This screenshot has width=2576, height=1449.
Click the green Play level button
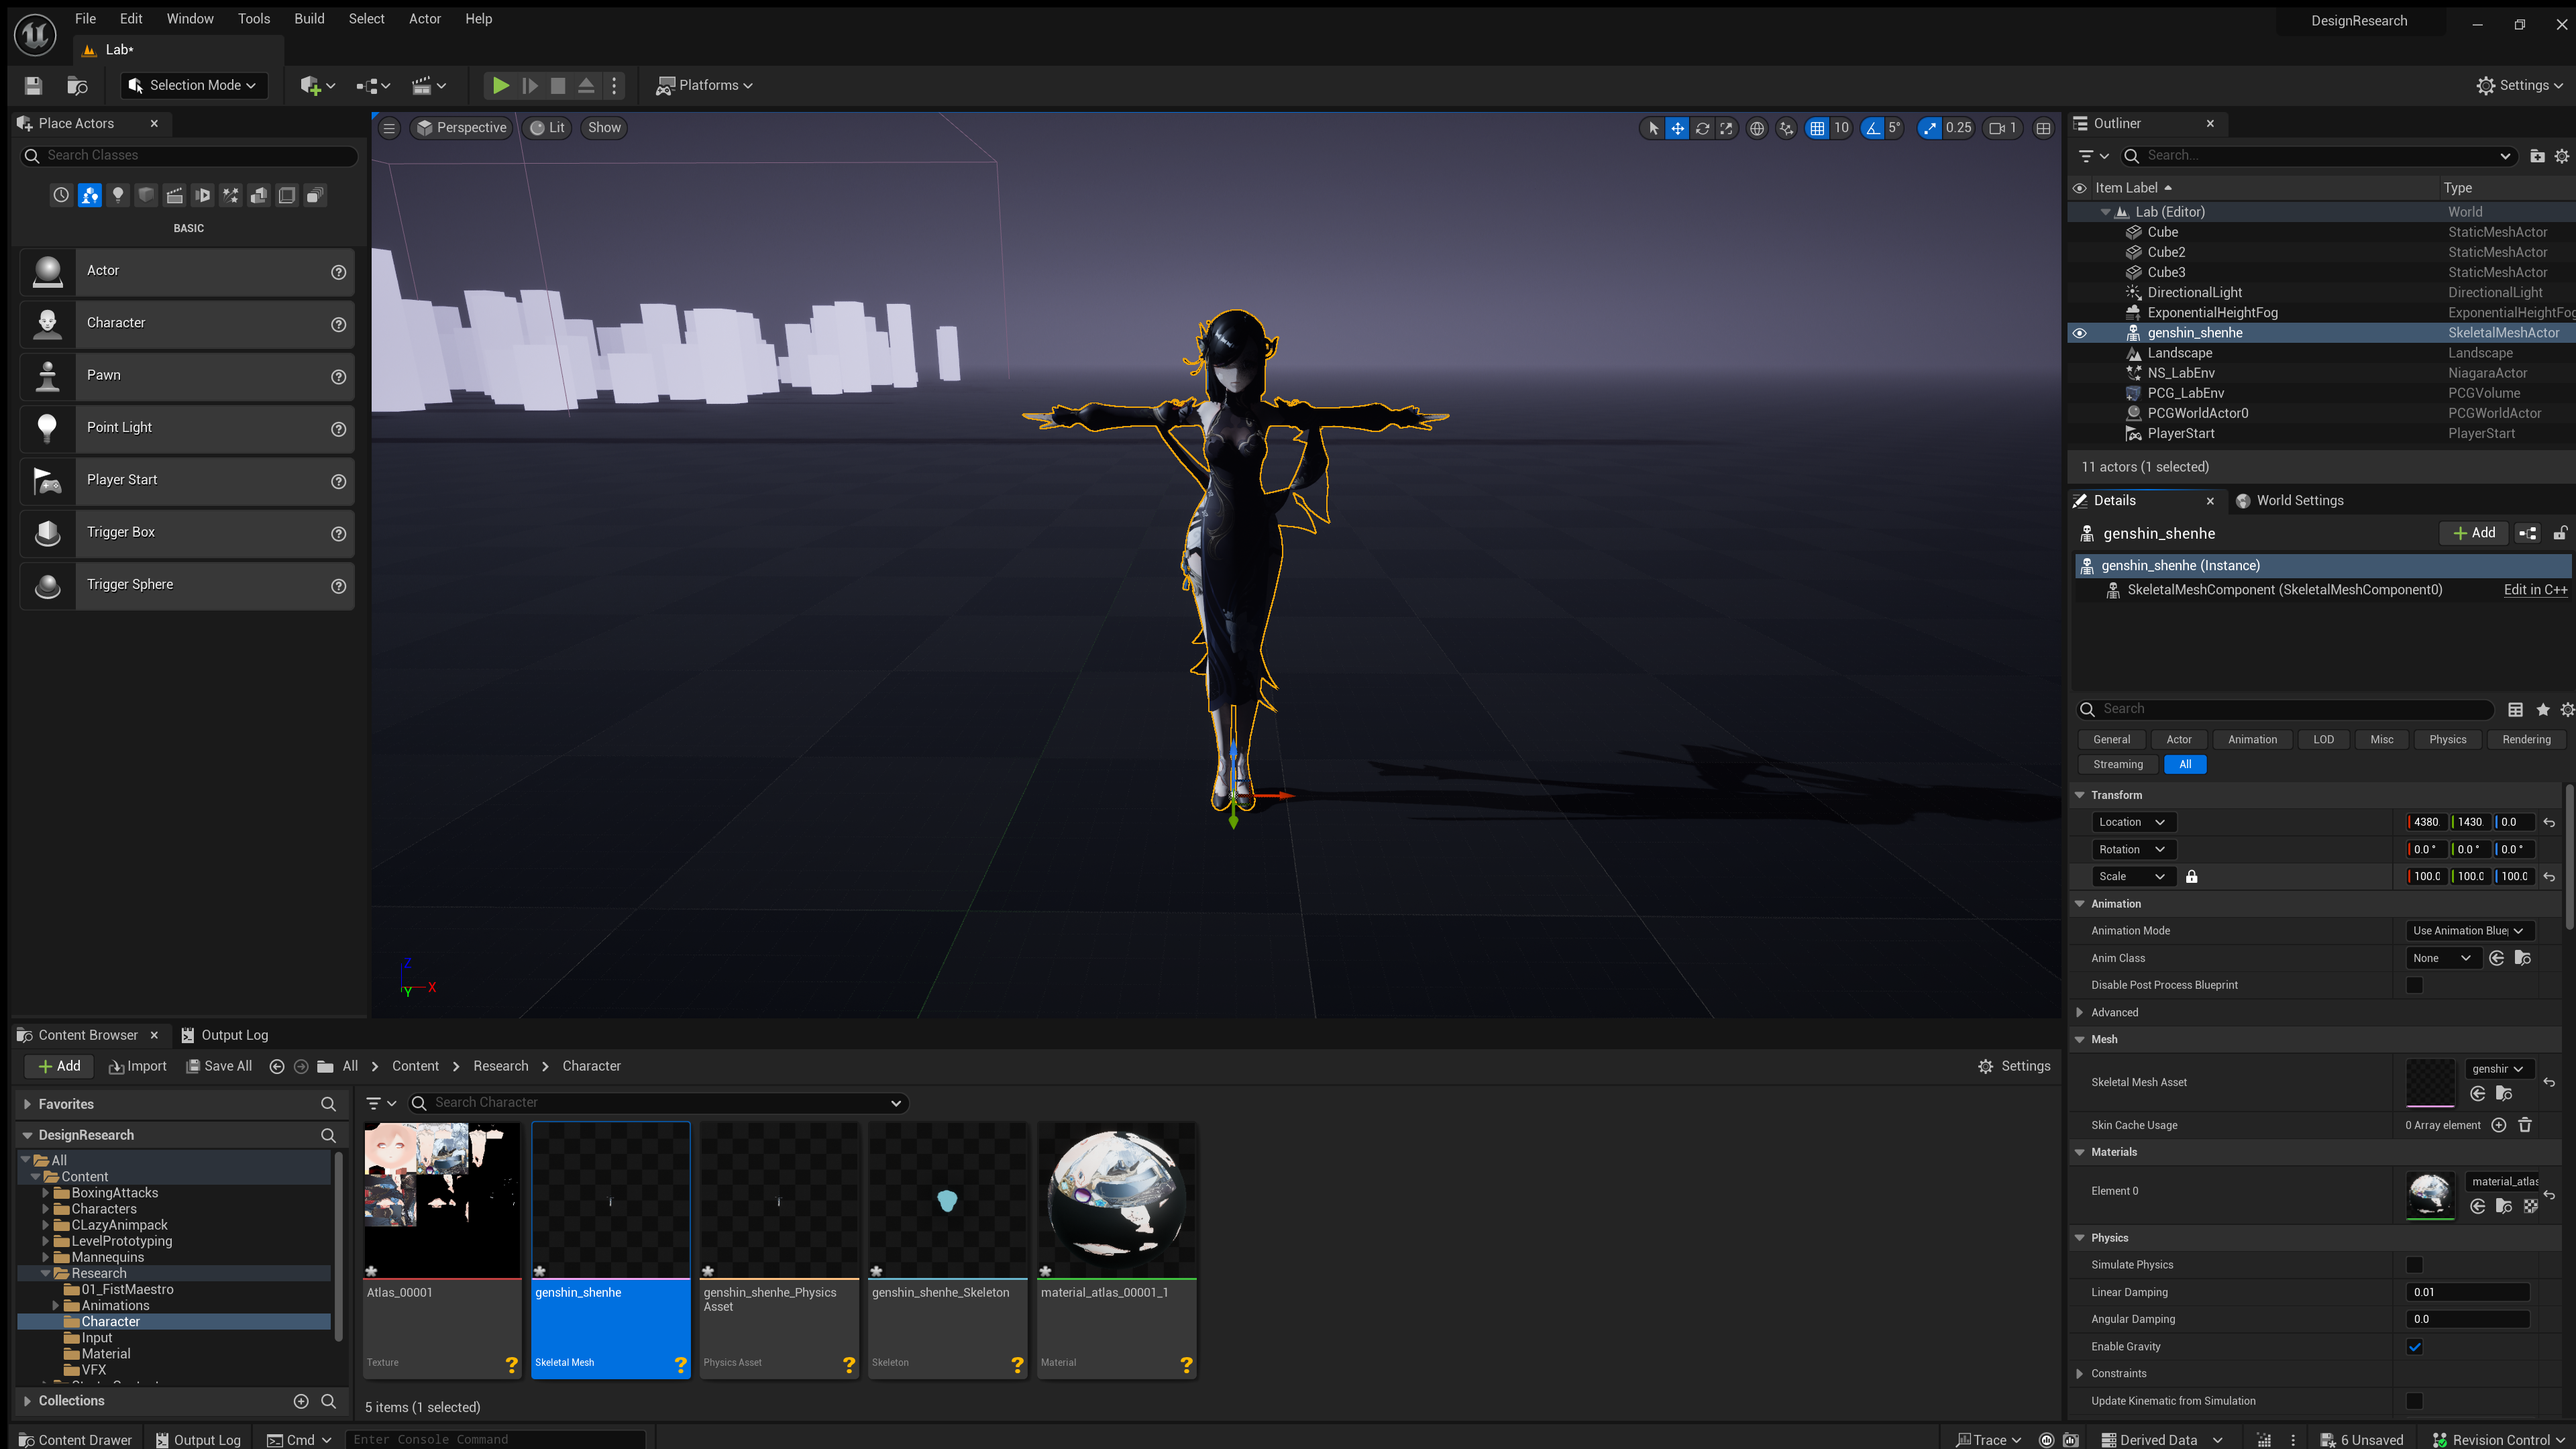[500, 86]
